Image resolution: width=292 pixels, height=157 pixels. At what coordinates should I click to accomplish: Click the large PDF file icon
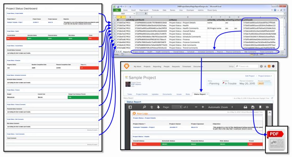pyautogui.click(x=277, y=140)
